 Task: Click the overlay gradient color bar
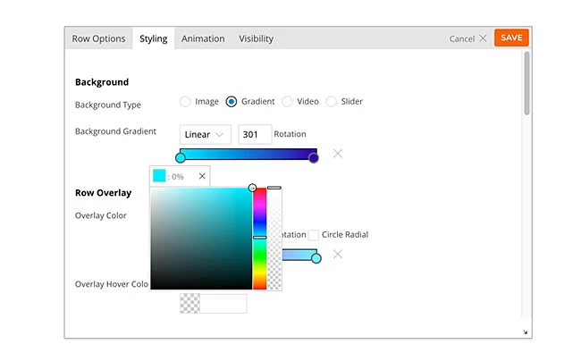(x=299, y=255)
